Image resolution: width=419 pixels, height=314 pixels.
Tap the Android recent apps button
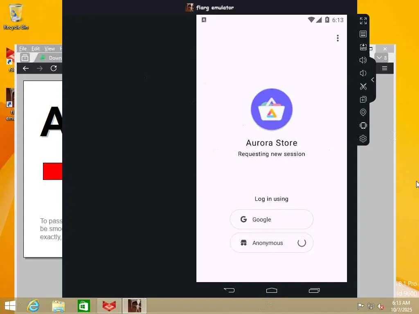pos(314,290)
